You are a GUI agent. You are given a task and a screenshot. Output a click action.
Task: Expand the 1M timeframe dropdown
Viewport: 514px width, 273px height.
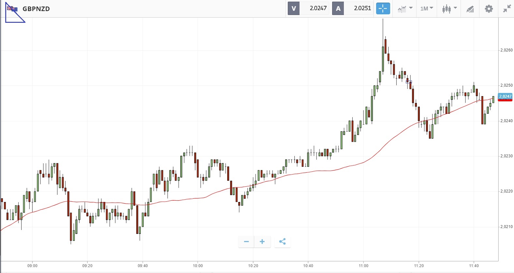(426, 8)
